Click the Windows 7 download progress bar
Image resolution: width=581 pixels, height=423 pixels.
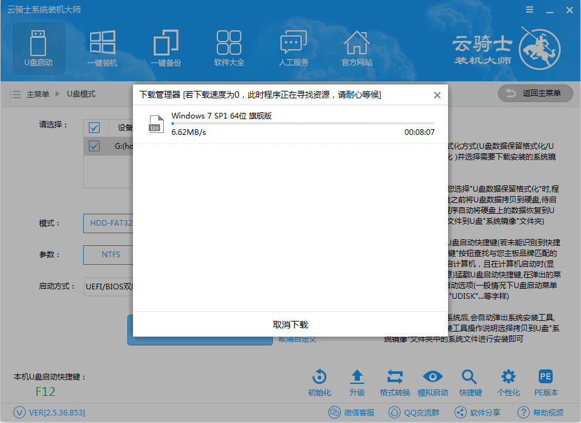[303, 124]
